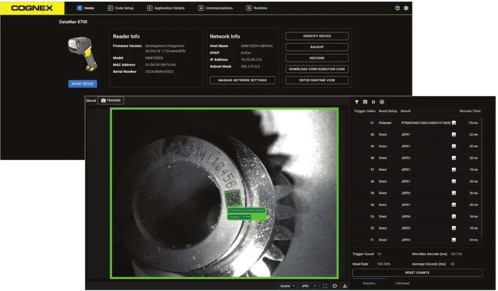Screen dimensions: 498x291
Task: Open the filter icon above results table
Action: (356, 102)
